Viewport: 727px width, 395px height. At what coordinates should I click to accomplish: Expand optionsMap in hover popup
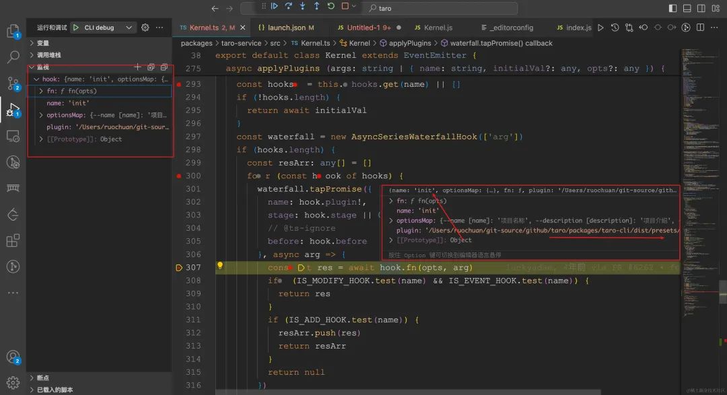(x=391, y=221)
